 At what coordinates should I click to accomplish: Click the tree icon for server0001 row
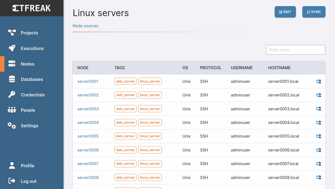click(319, 81)
